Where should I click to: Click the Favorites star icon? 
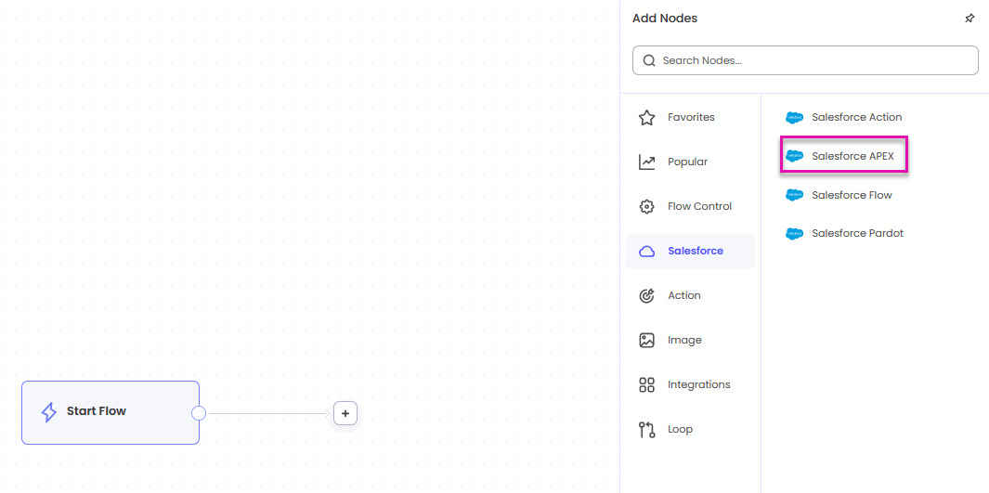tap(646, 118)
